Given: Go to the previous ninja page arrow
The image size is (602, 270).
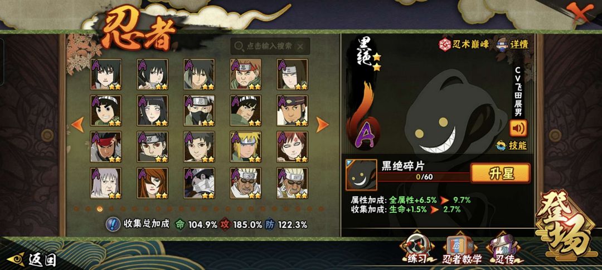Looking at the screenshot, I should point(77,124).
